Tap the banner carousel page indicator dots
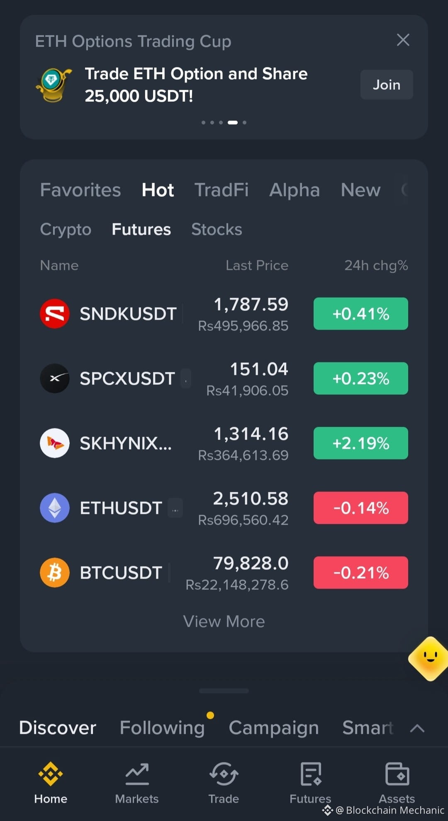Image resolution: width=448 pixels, height=821 pixels. 224,122
